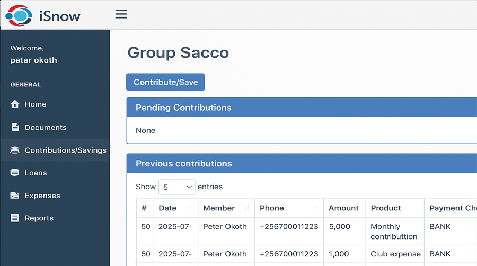477x266 pixels.
Task: Open the Show entries dropdown
Action: coord(176,187)
